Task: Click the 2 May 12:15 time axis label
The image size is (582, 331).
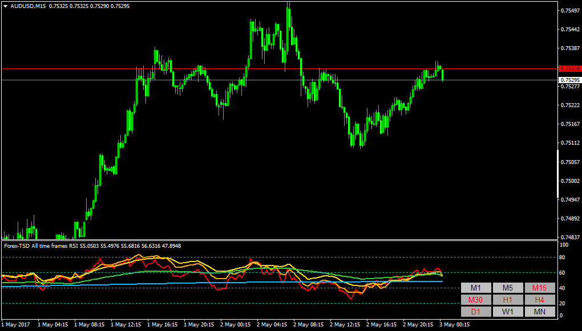Action: click(345, 324)
